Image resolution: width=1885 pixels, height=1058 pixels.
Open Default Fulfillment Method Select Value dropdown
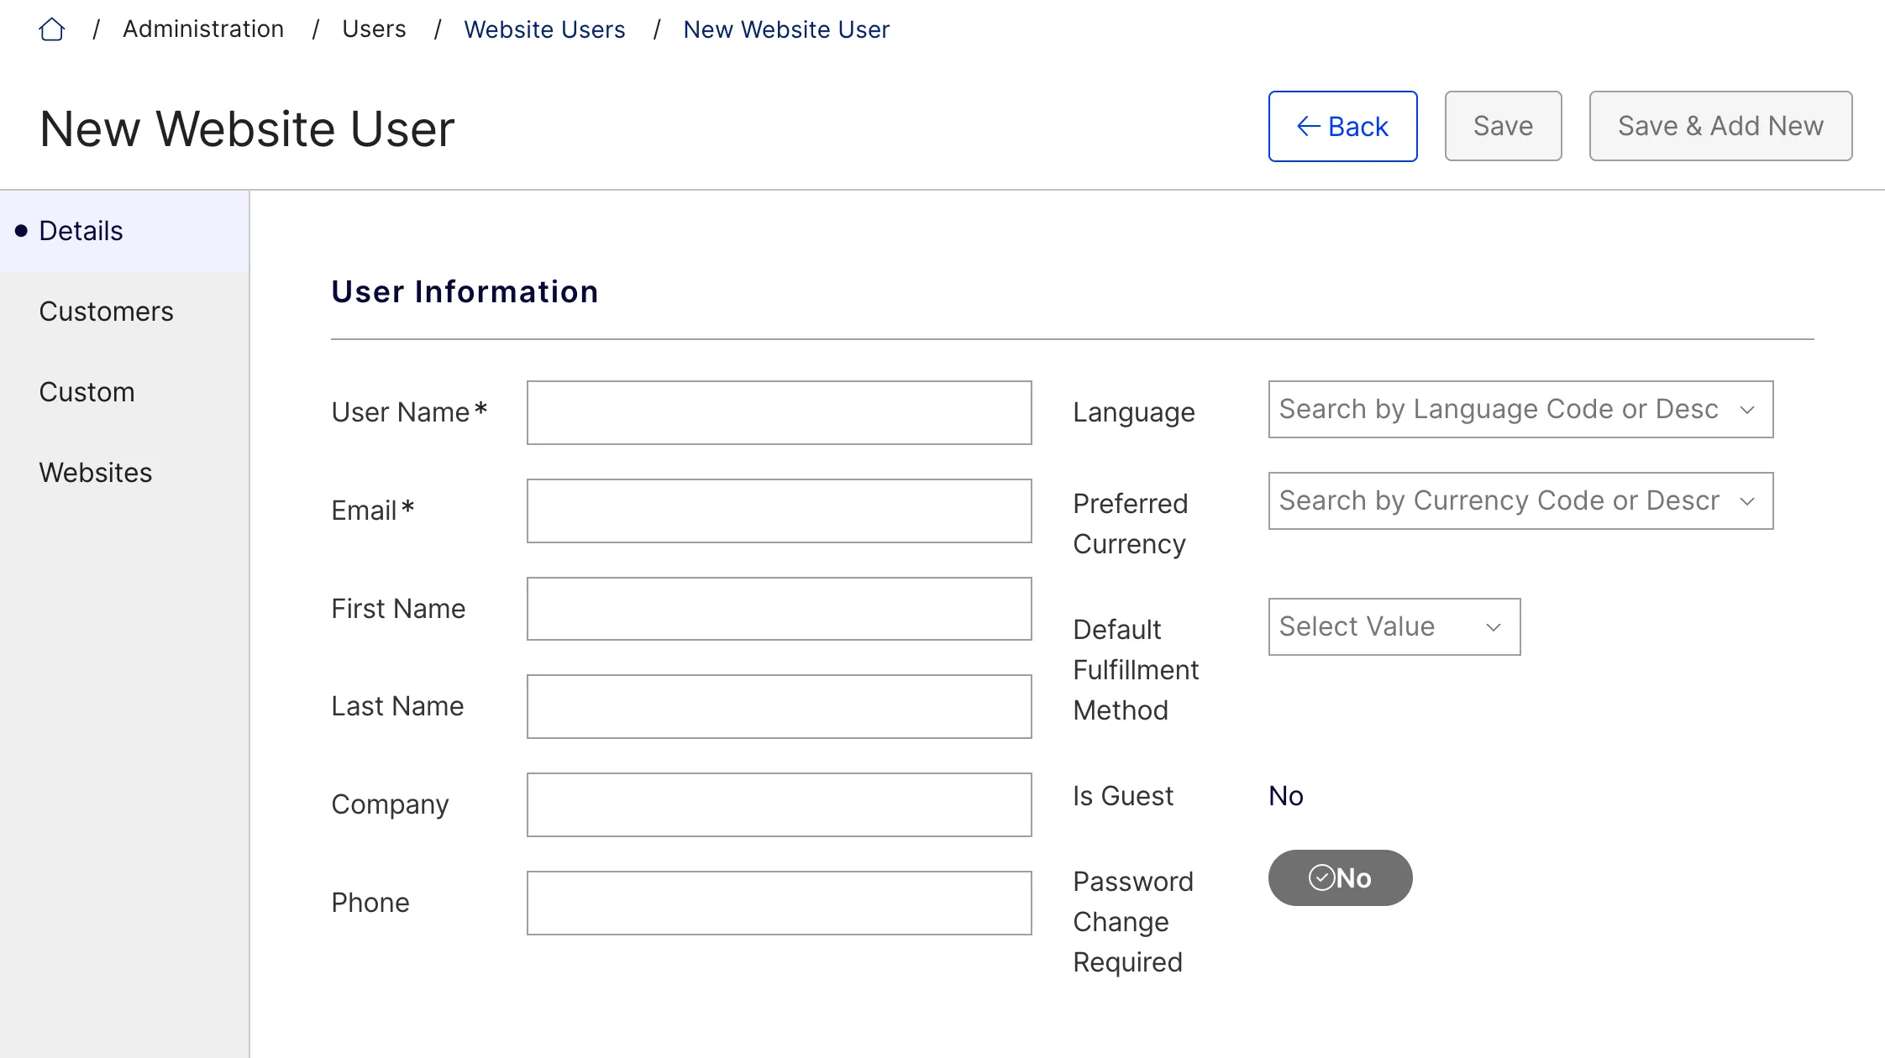point(1394,626)
